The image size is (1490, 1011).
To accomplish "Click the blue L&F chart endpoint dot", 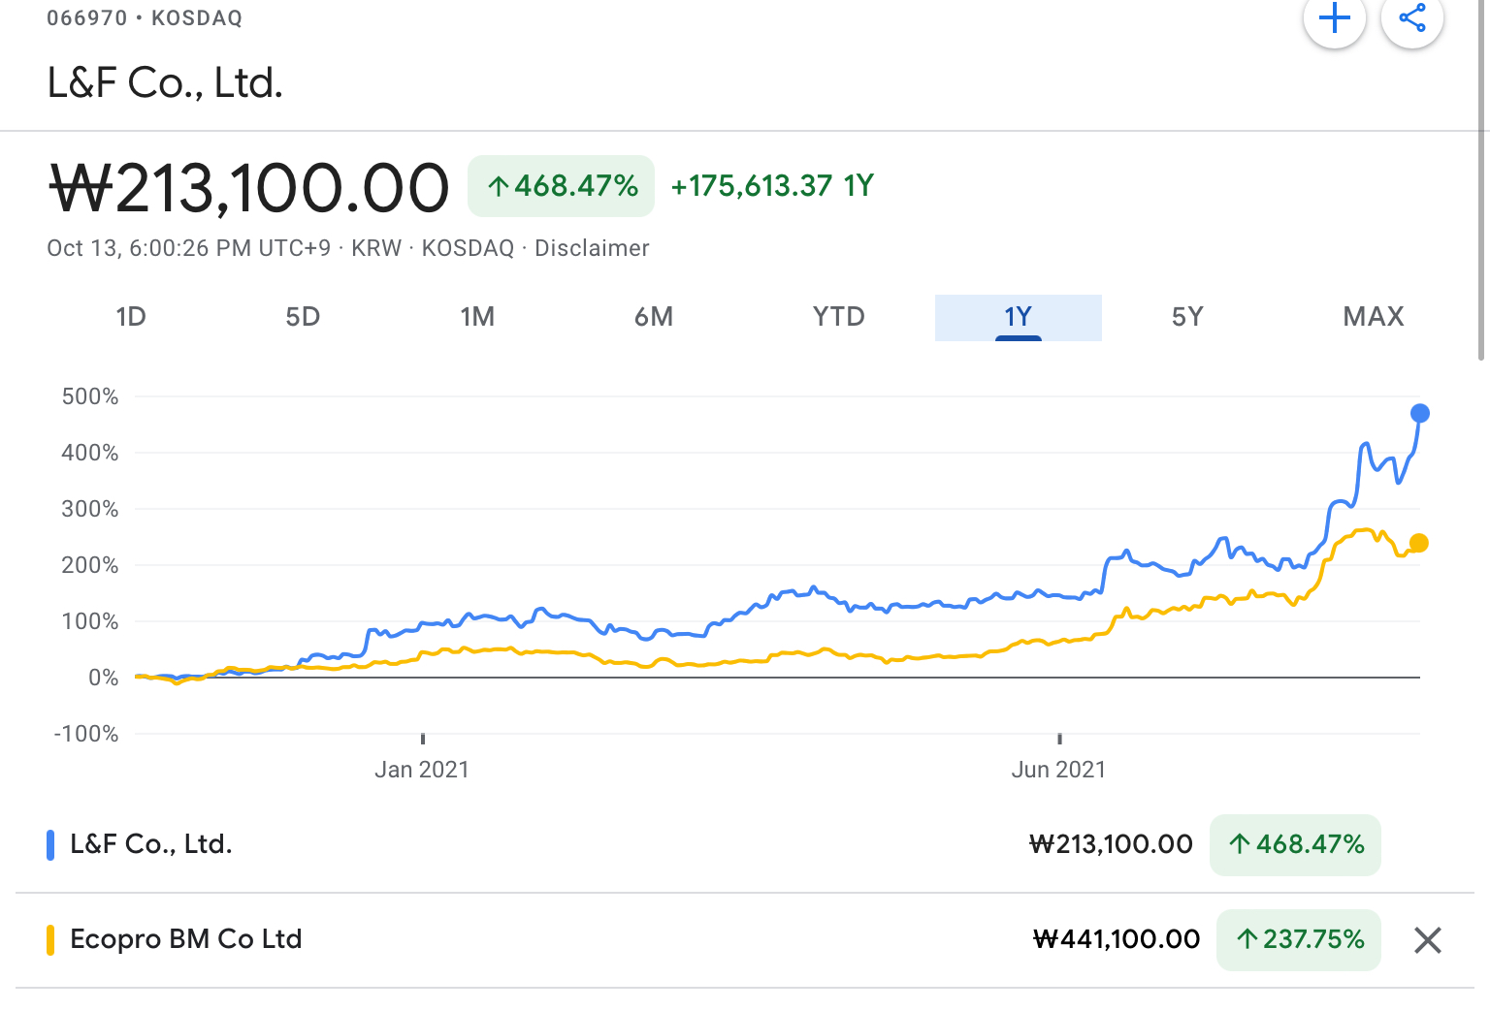I will 1420,414.
